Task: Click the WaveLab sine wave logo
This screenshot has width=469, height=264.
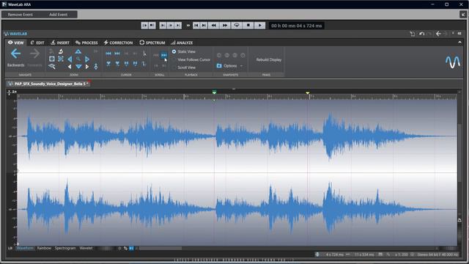Action: tap(453, 62)
